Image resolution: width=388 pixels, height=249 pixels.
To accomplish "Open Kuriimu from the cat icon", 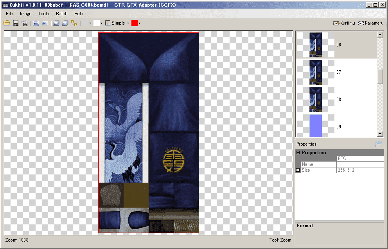I will pos(336,23).
